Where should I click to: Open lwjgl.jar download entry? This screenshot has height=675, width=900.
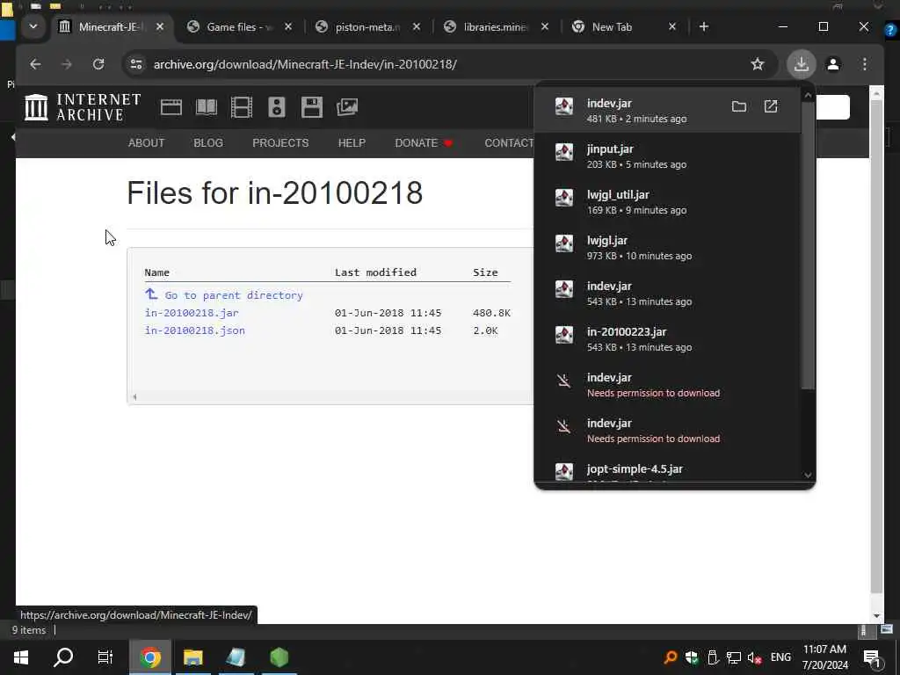(x=667, y=247)
